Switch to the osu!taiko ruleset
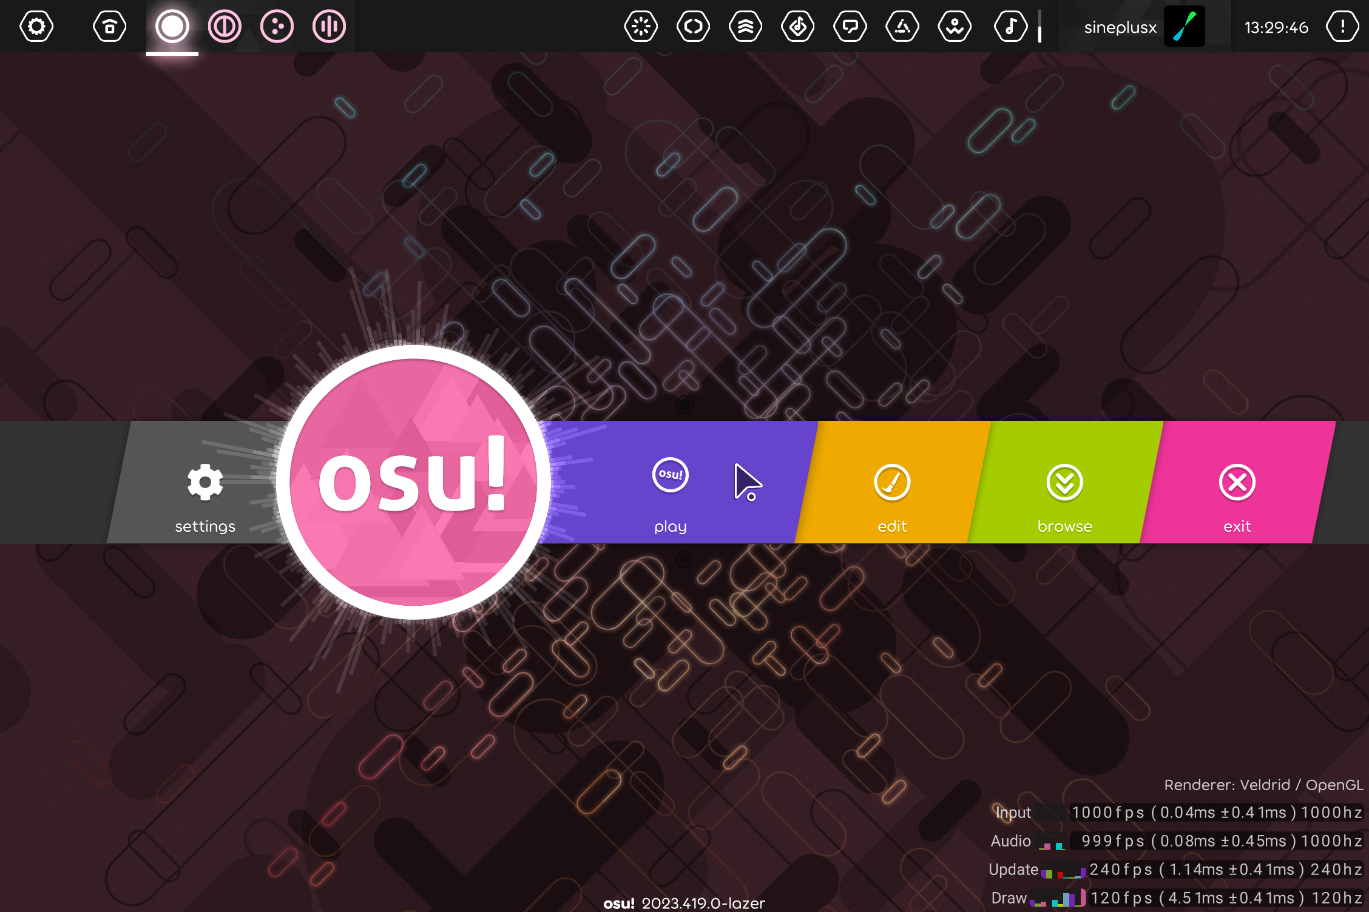 click(x=225, y=27)
